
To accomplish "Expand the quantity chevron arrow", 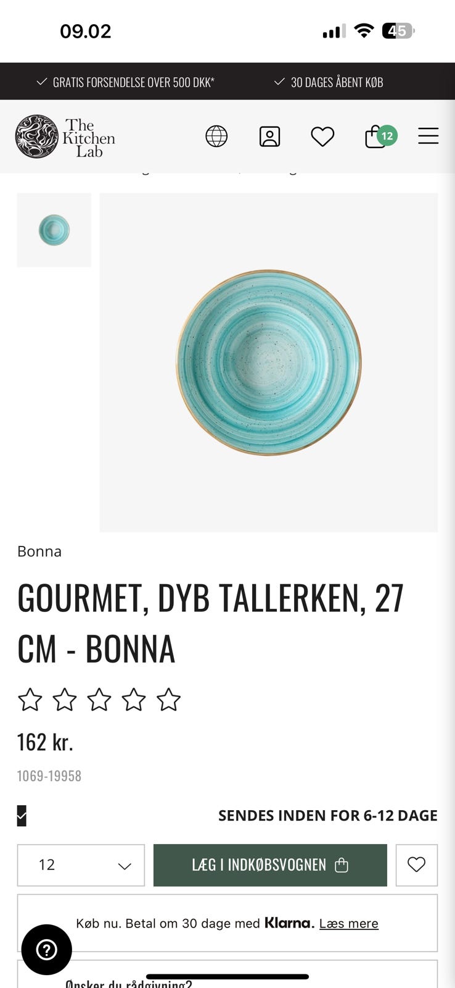I will coord(125,866).
